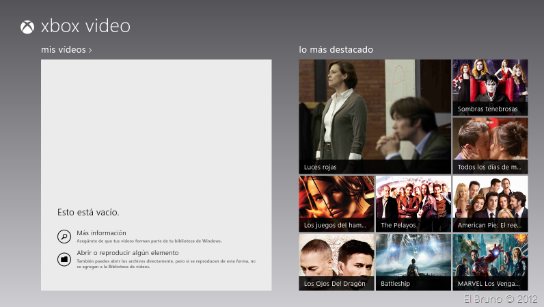The height and width of the screenshot is (307, 544).
Task: Click the mis vídeos heading text
Action: click(x=63, y=50)
